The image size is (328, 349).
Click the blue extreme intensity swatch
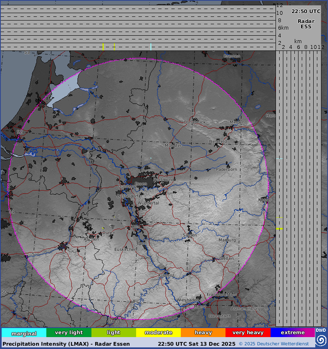pos(292,333)
